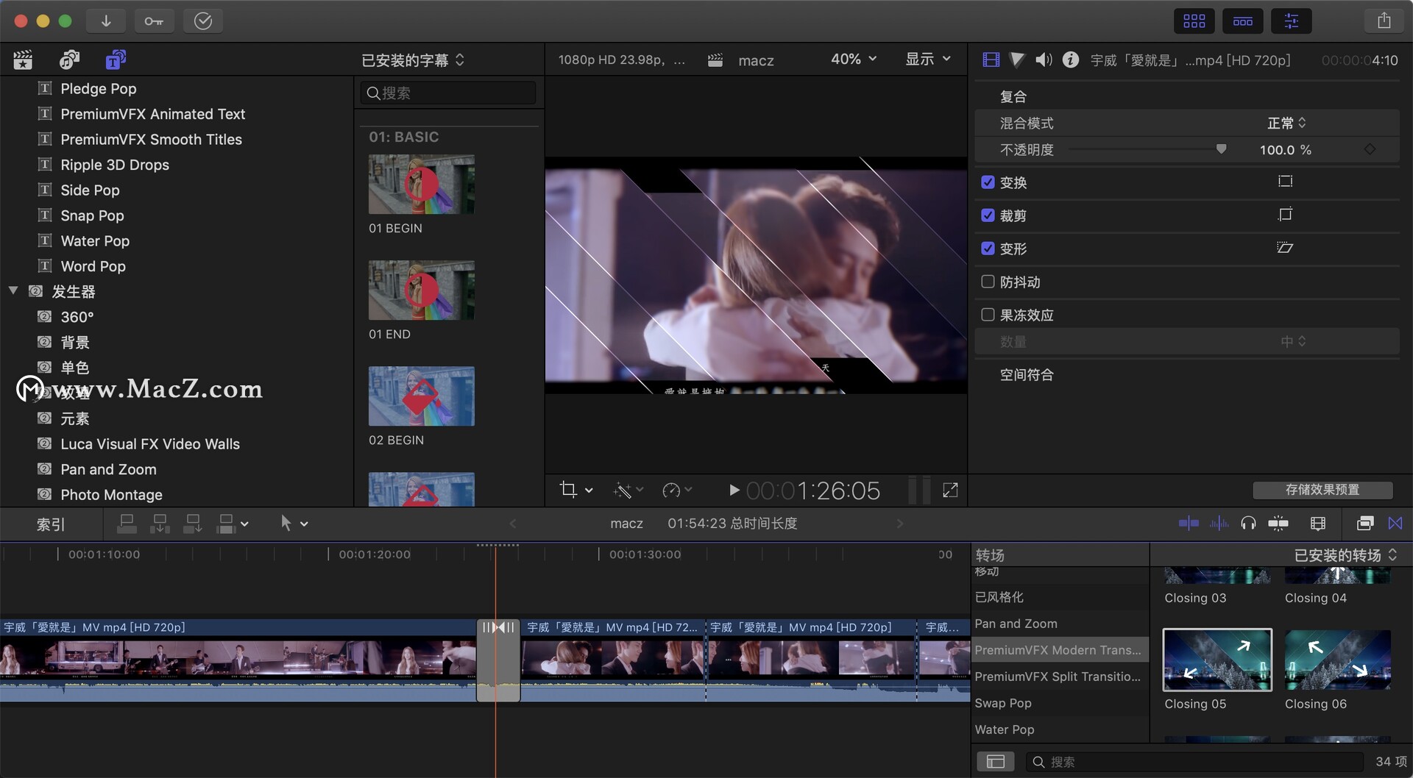Viewport: 1413px width, 778px height.
Task: Open the Select tool arrow popup
Action: coord(294,524)
